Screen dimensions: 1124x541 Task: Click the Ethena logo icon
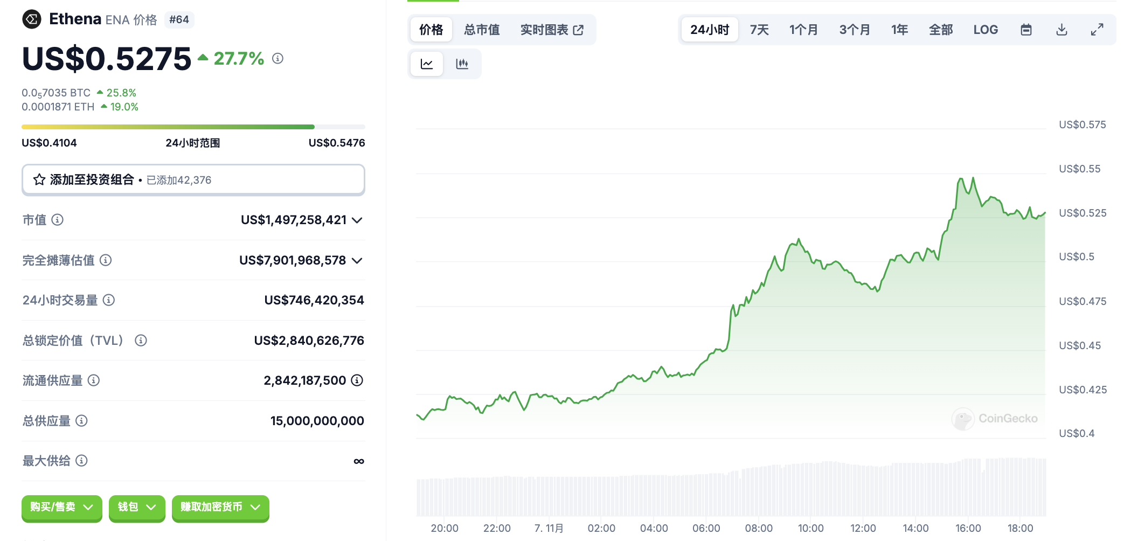pos(32,20)
